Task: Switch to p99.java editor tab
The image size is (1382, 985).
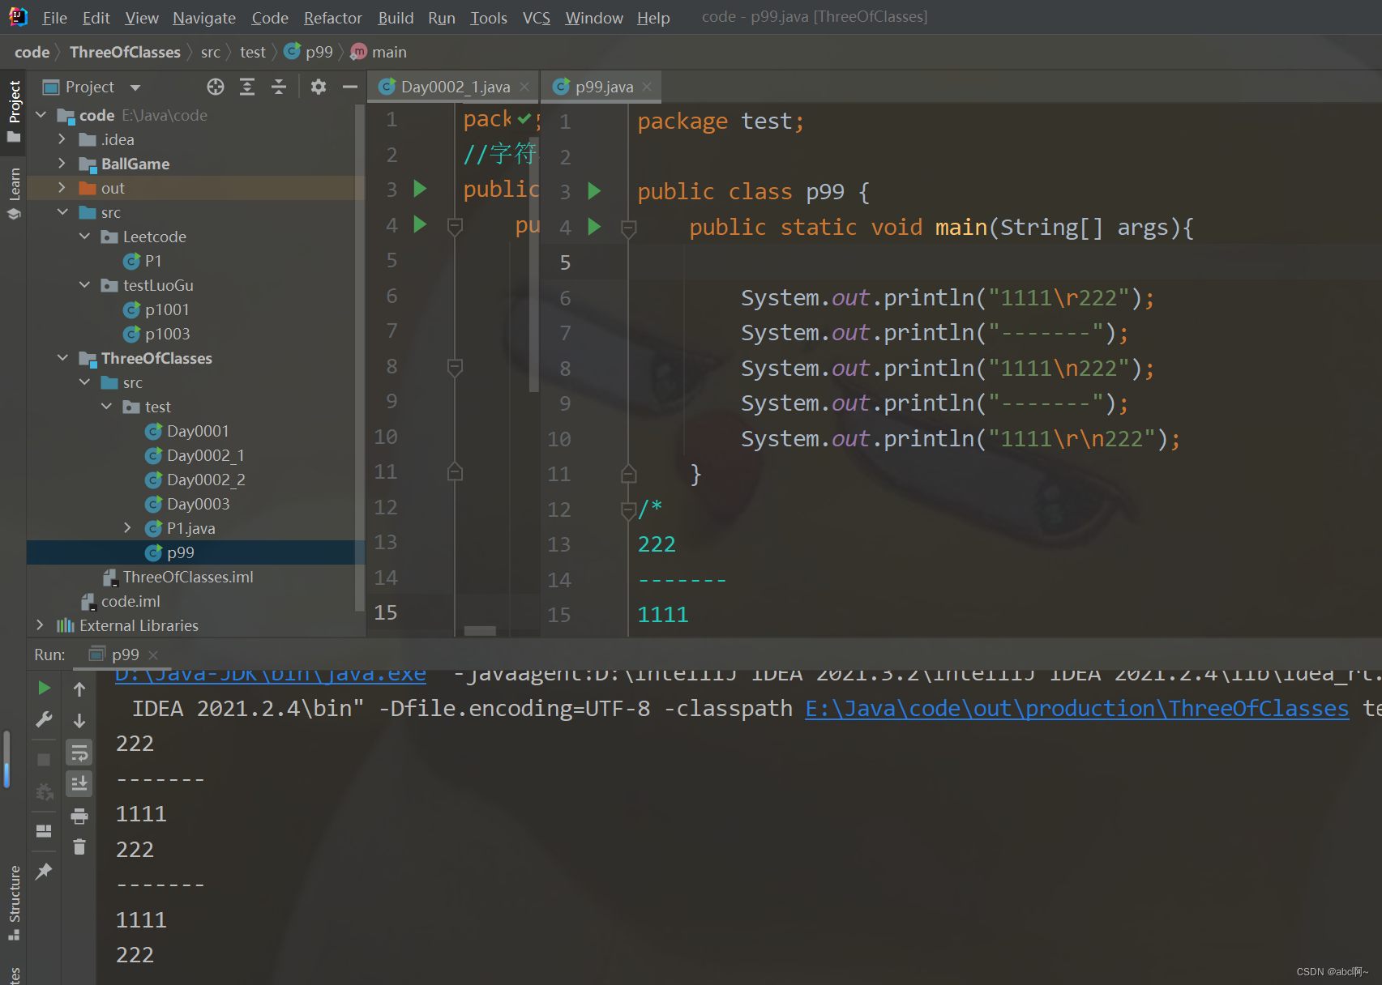Action: [x=603, y=87]
